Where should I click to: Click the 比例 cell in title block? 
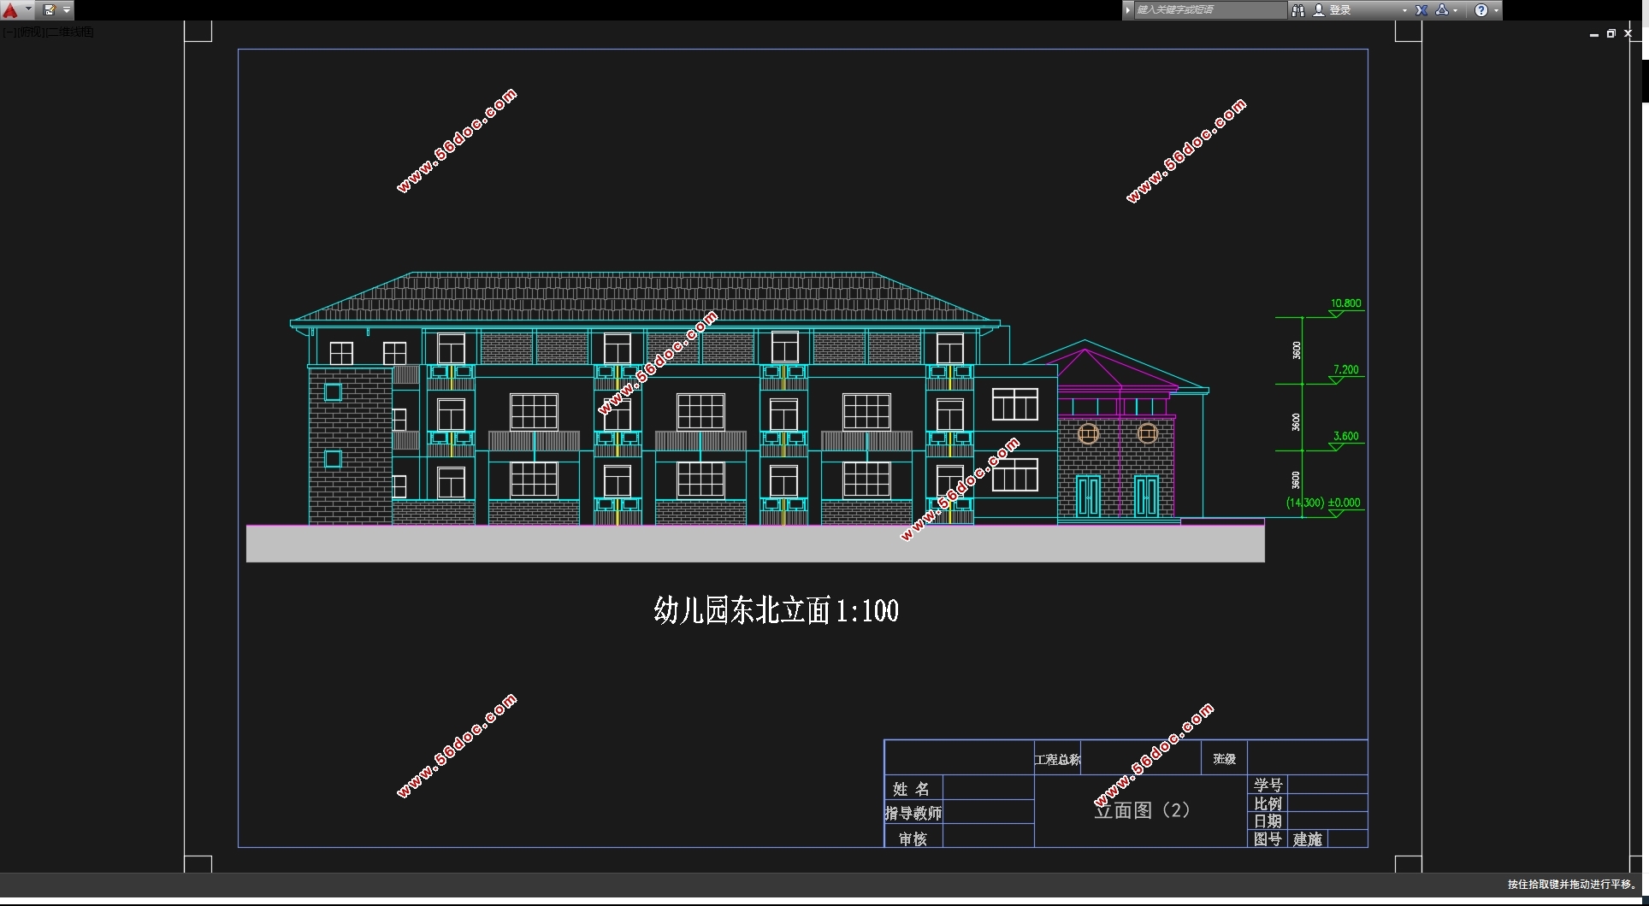pyautogui.click(x=1268, y=803)
